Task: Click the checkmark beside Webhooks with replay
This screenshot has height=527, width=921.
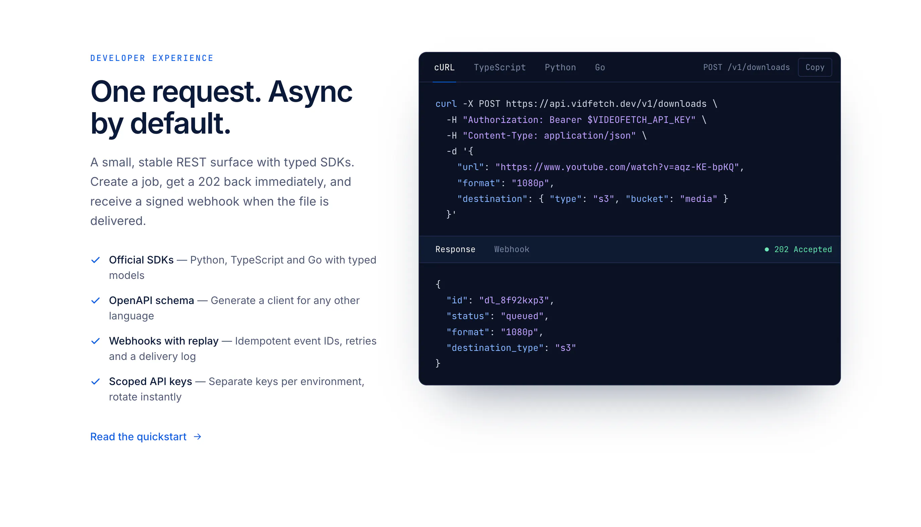Action: pyautogui.click(x=95, y=341)
